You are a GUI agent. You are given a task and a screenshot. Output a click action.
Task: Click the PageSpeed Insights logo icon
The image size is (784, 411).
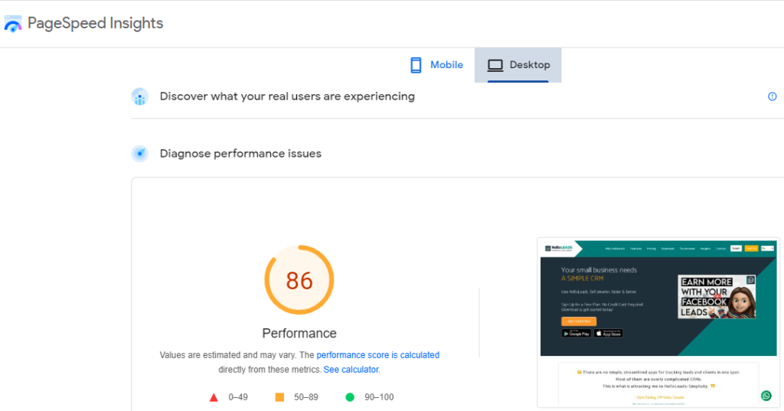coord(13,24)
